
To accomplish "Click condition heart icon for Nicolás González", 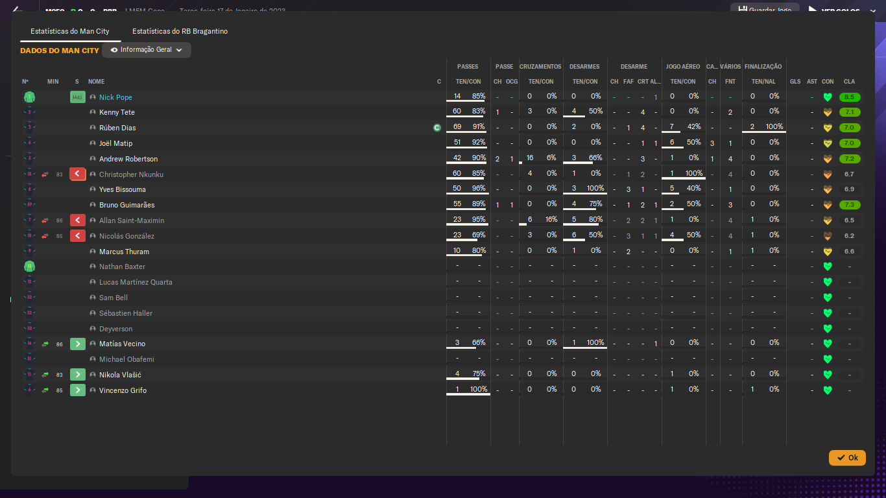I will [x=827, y=236].
